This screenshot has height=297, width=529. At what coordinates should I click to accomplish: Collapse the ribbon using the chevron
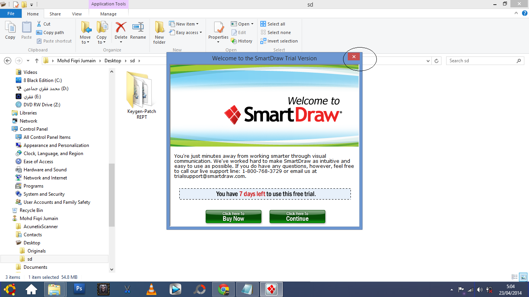pyautogui.click(x=515, y=13)
